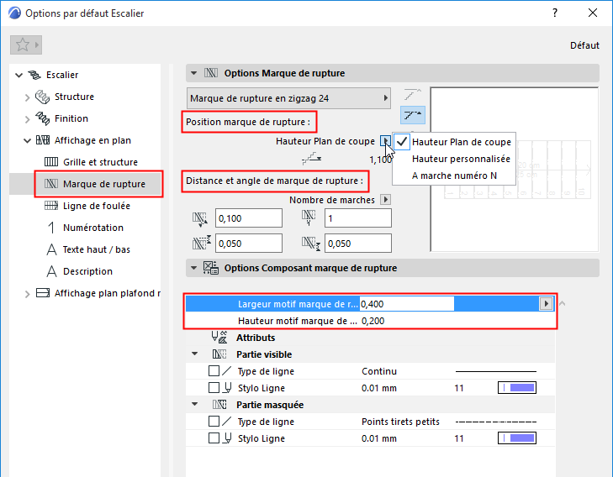Toggle Partie masquée Type de ligne checkbox
The width and height of the screenshot is (613, 477).
(x=214, y=422)
